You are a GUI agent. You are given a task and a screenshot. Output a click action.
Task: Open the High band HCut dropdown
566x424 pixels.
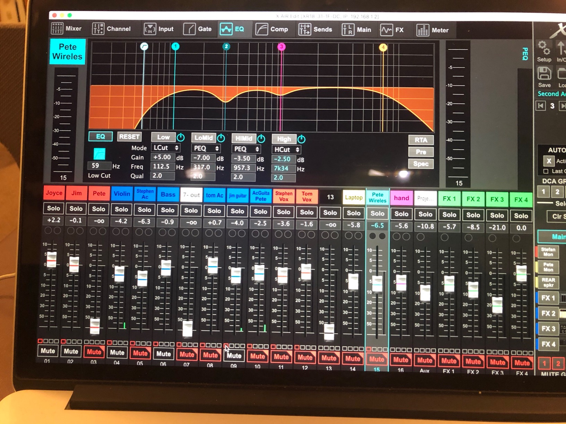(x=286, y=150)
